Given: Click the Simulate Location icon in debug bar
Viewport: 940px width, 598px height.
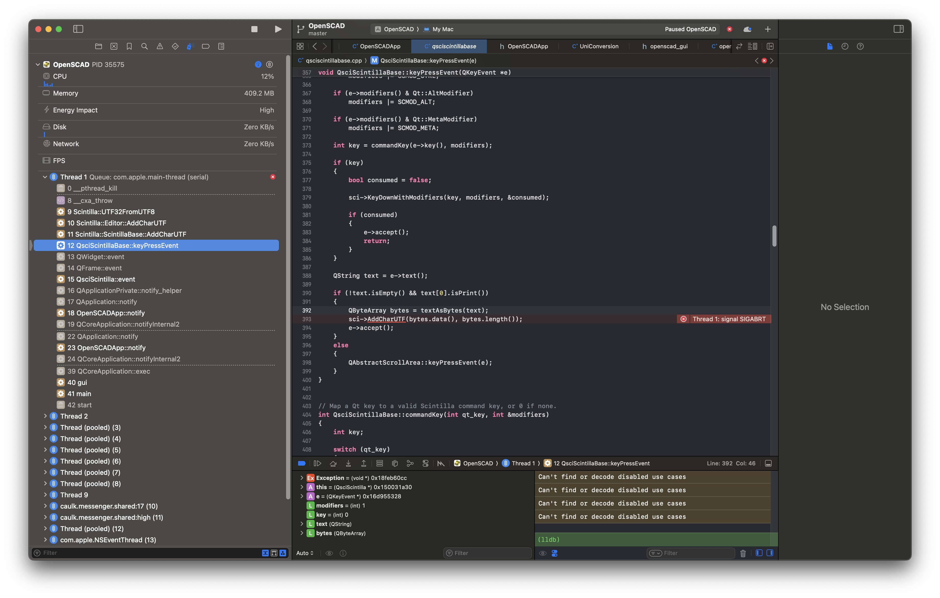Looking at the screenshot, I should [441, 463].
